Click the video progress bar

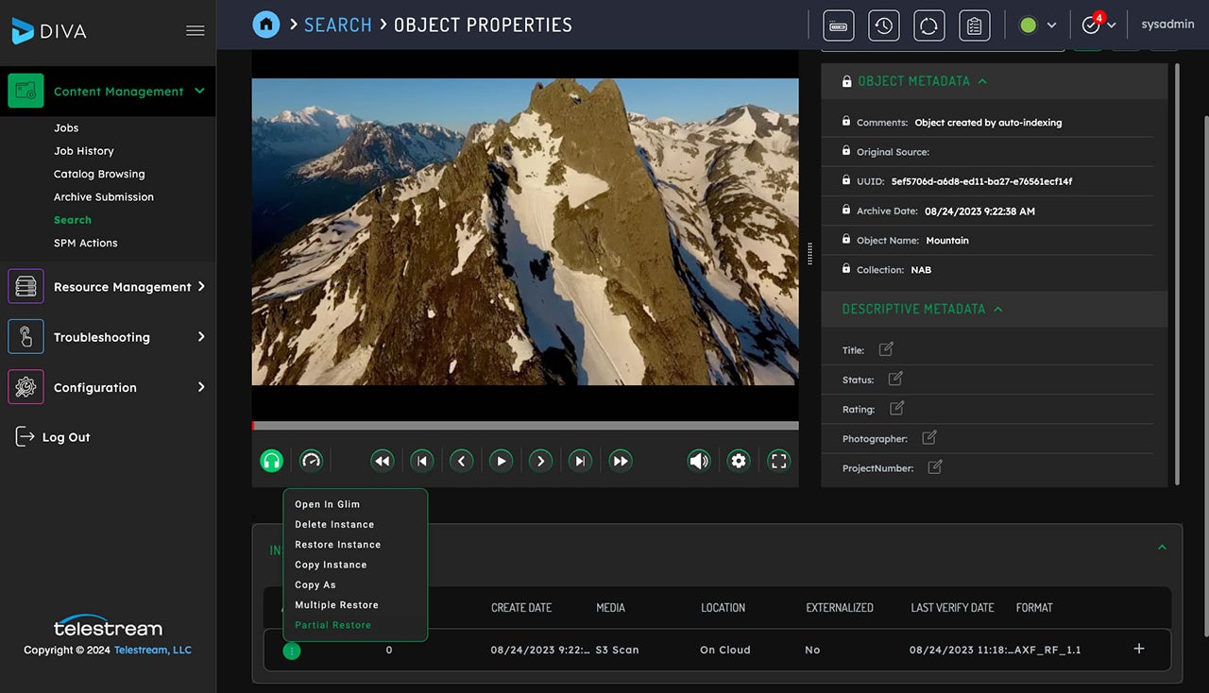[x=524, y=426]
